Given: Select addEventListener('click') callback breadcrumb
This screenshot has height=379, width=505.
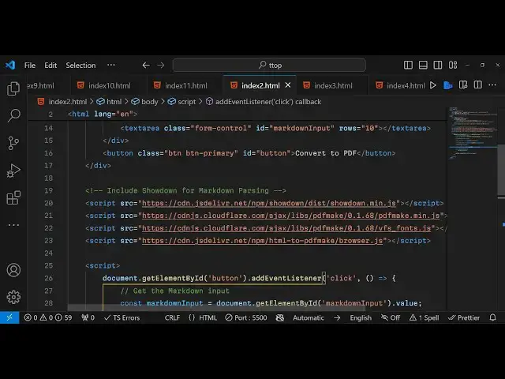Looking at the screenshot, I should coord(264,102).
